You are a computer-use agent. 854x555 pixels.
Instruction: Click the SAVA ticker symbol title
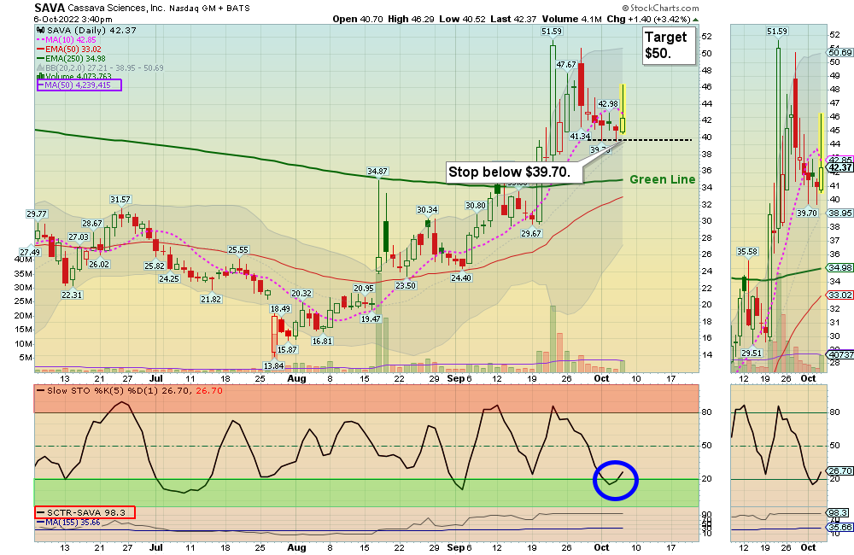50,8
